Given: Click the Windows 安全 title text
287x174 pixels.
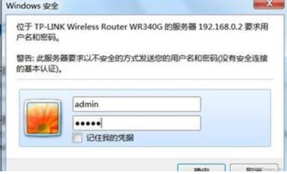Looking at the screenshot, I should (x=32, y=6).
